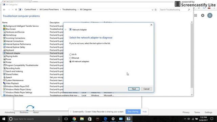Click the Power troubleshooter icon

point(4,59)
